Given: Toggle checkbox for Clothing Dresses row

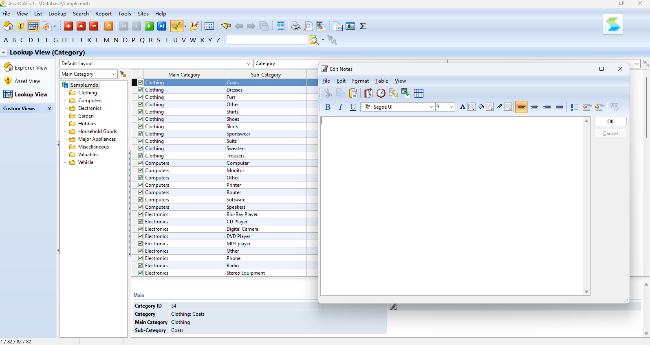Looking at the screenshot, I should click(141, 90).
